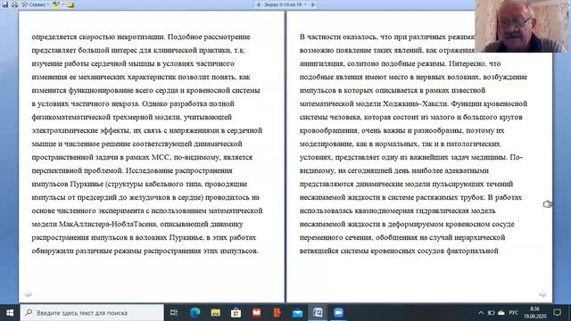Click the Save icon in reading toolbar
Viewport: 571px width, 321px height.
pyautogui.click(x=5, y=4)
